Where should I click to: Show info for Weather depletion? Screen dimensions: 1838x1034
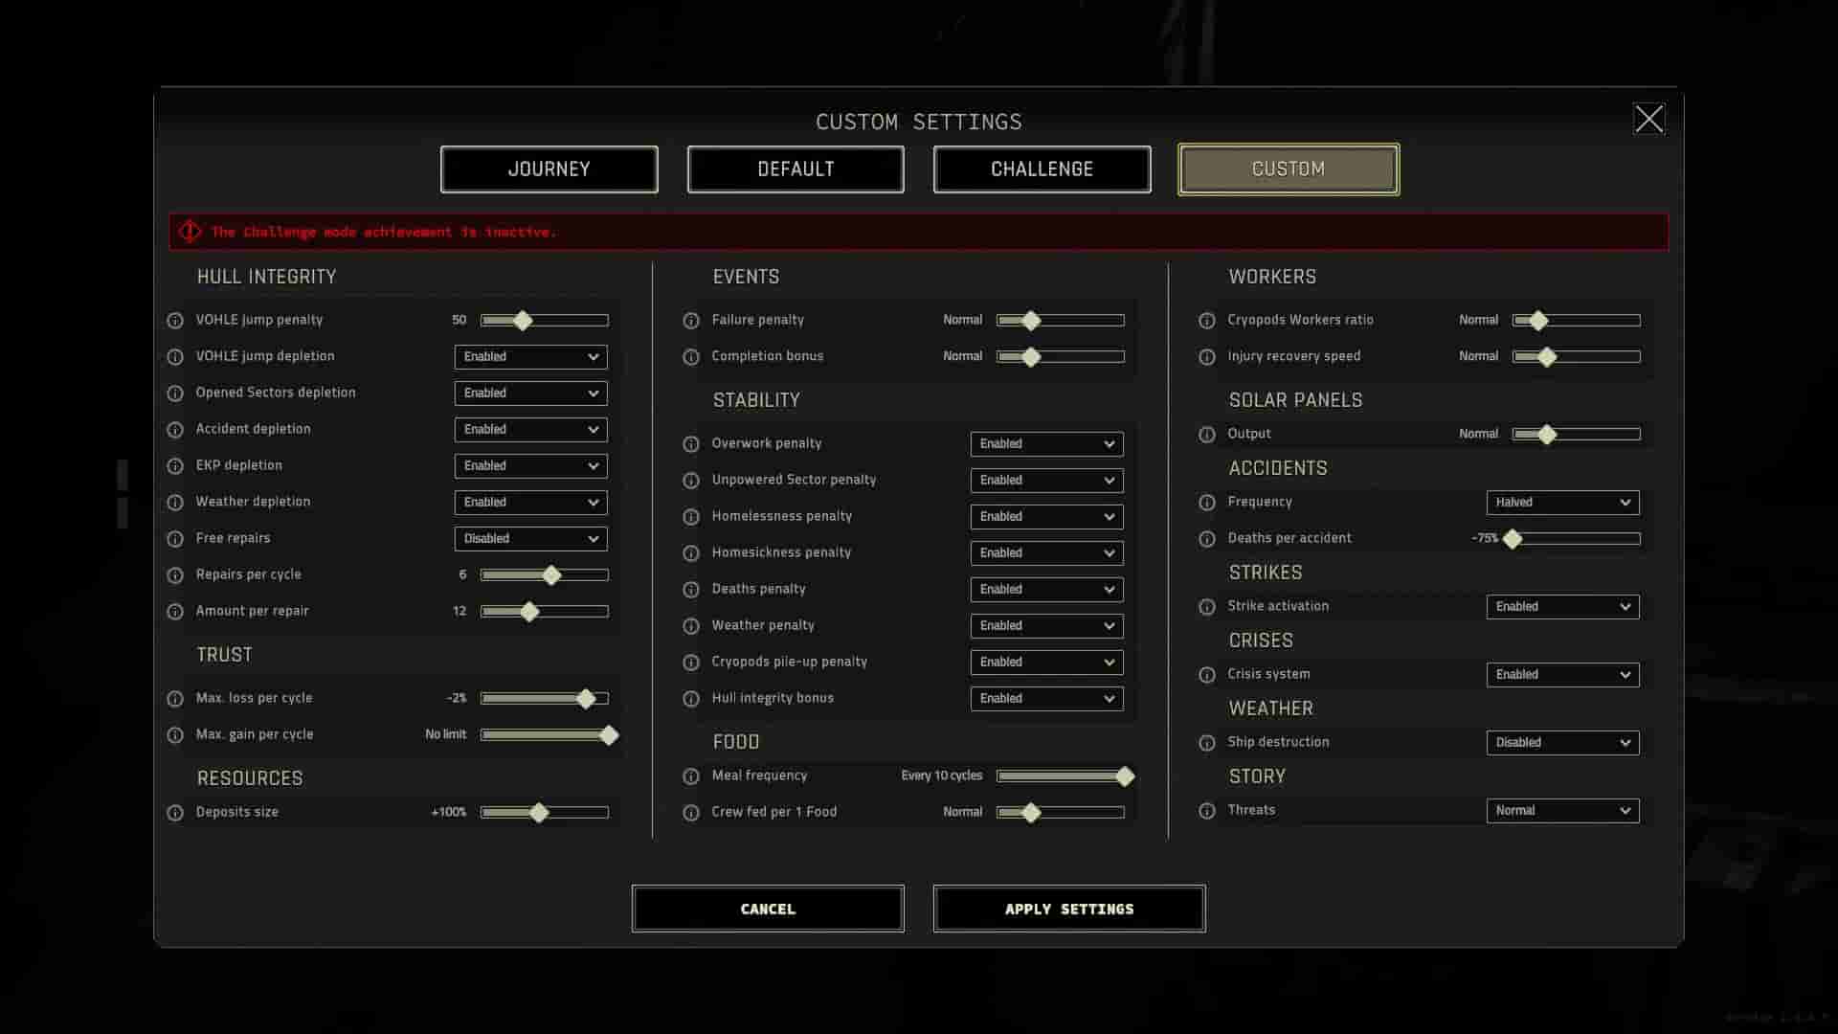175,503
